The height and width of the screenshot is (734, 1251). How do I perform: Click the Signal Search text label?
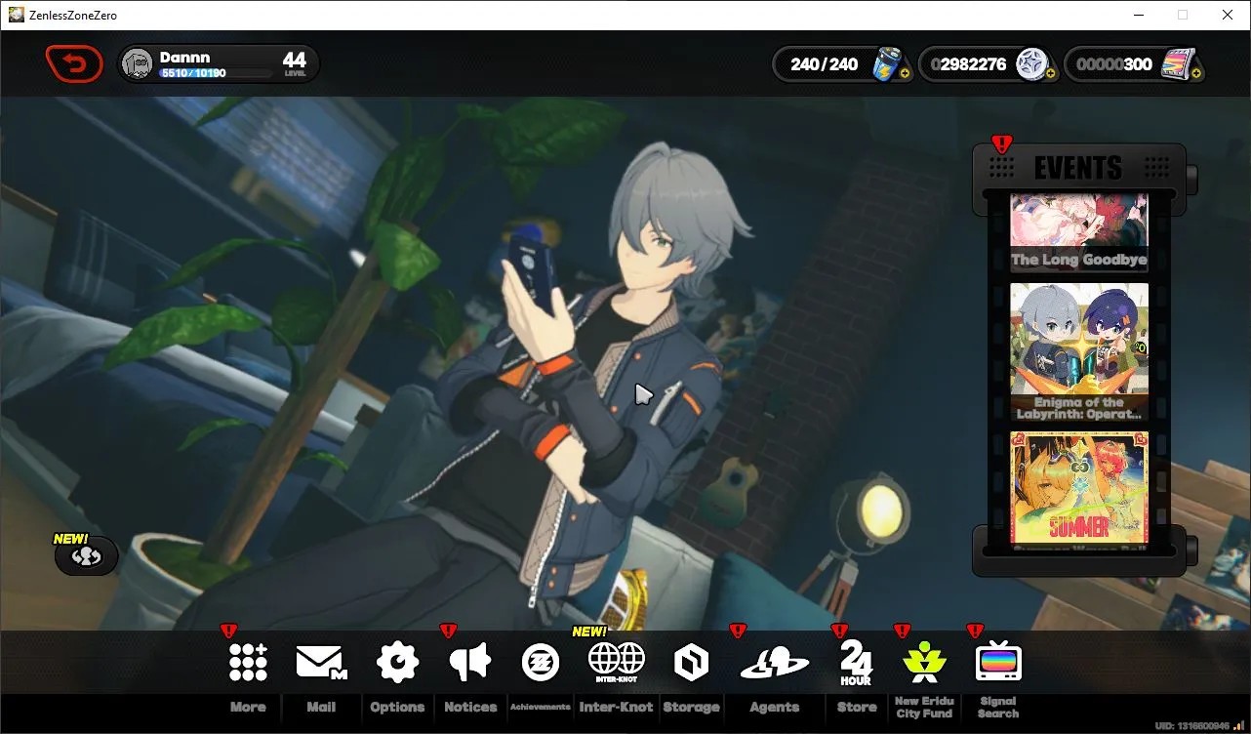tap(998, 707)
